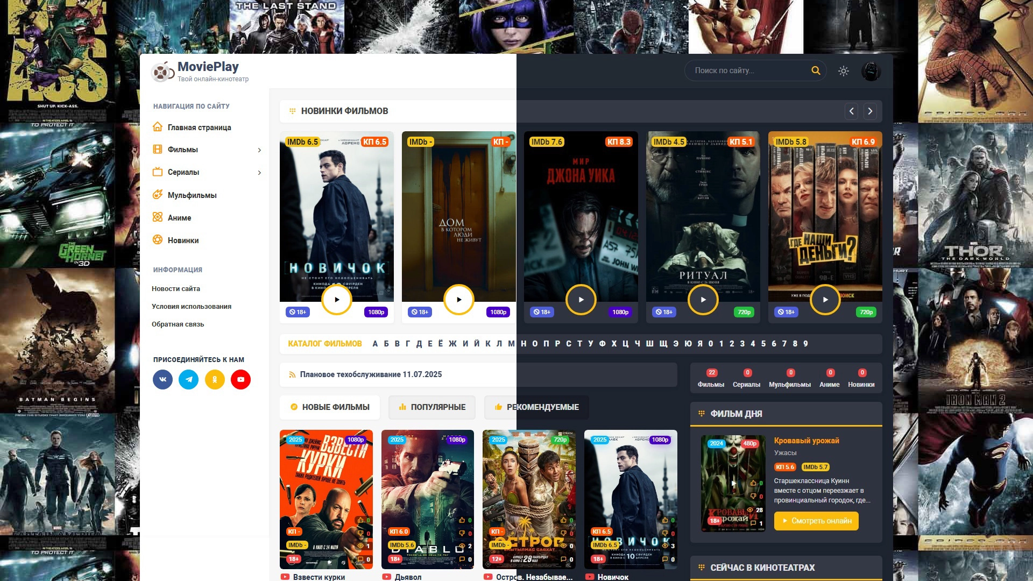
Task: Open Фильмы counter category with 22
Action: point(711,379)
